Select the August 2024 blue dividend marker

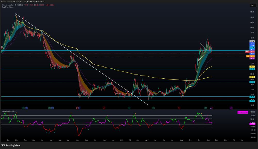point(79,108)
